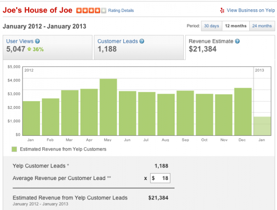The image size is (277, 210).
Task: Click the March revenue bar
Action: pyautogui.click(x=70, y=113)
